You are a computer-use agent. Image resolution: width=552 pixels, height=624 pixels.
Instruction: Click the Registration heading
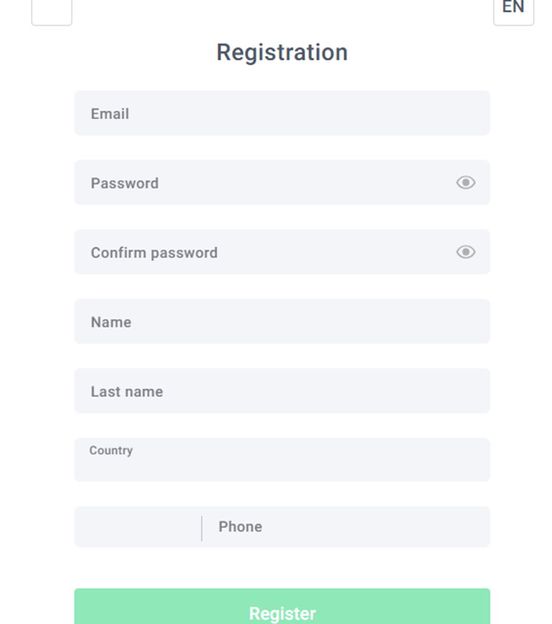(x=282, y=53)
